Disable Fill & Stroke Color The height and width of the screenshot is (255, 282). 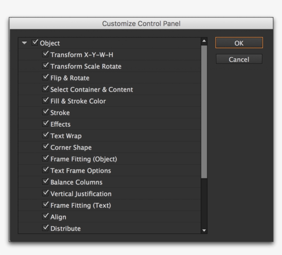tap(45, 101)
